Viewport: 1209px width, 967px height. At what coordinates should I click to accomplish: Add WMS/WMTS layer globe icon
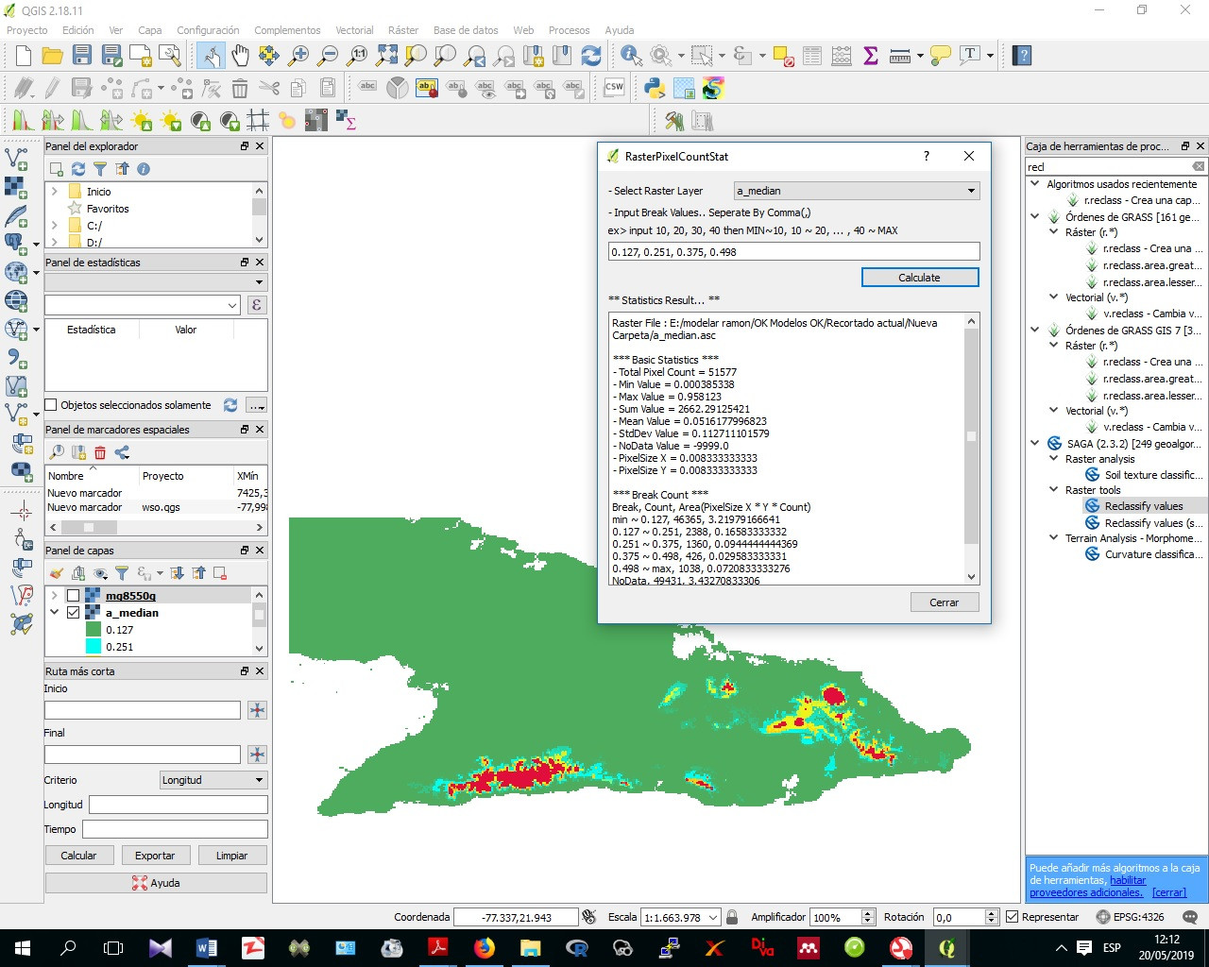coord(16,300)
